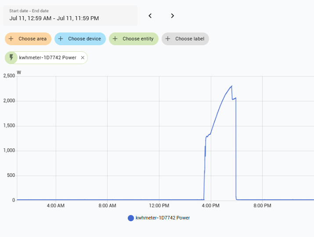Go to next date range arrow
The width and height of the screenshot is (314, 237).
coord(173,16)
